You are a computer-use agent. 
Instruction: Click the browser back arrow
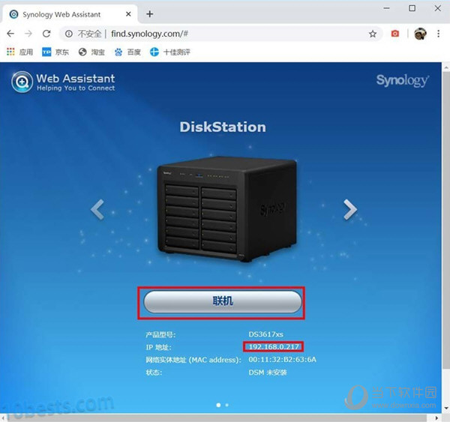click(x=10, y=34)
